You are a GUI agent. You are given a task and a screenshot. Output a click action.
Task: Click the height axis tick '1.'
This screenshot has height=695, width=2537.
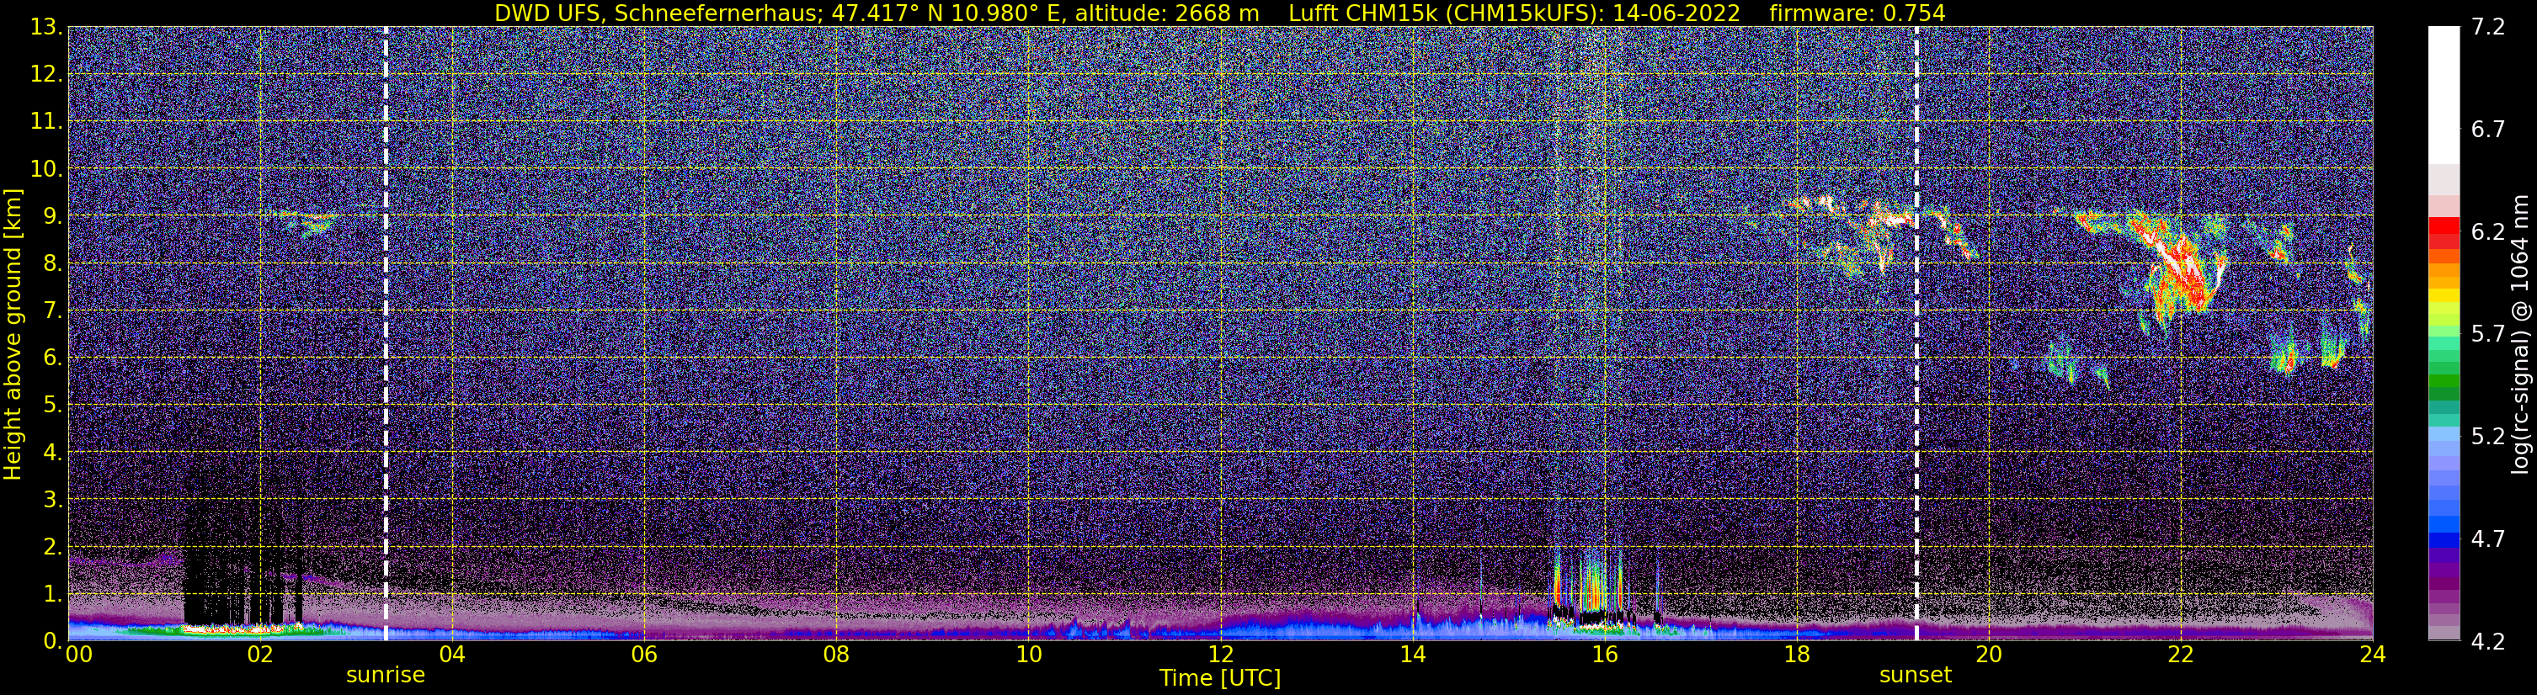pos(52,595)
